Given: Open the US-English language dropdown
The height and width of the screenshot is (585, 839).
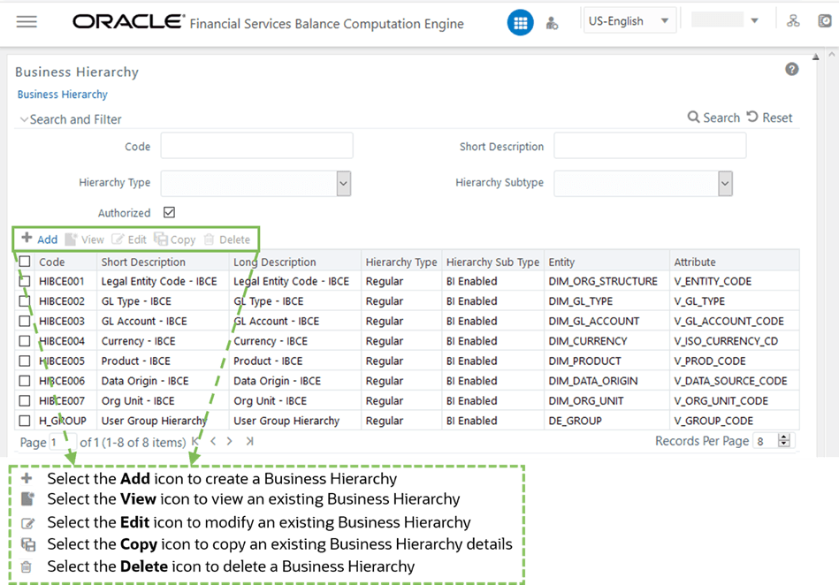Looking at the screenshot, I should [629, 21].
